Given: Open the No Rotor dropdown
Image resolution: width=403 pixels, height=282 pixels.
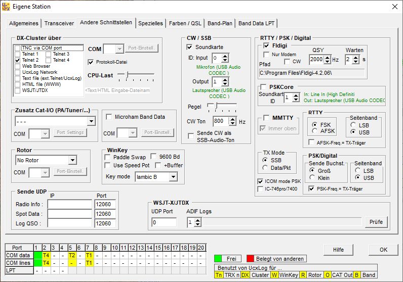Looking at the screenshot, I should click(72, 160).
